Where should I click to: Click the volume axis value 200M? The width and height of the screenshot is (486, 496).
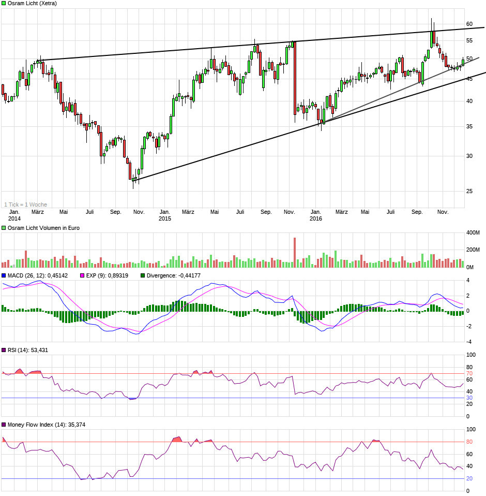tap(473, 250)
